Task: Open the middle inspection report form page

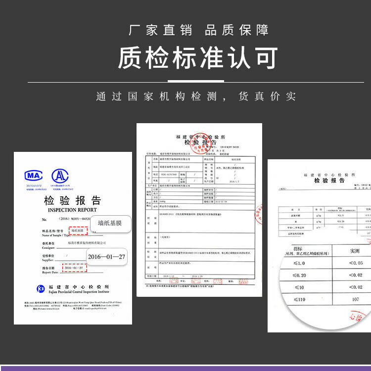Action: 199,210
